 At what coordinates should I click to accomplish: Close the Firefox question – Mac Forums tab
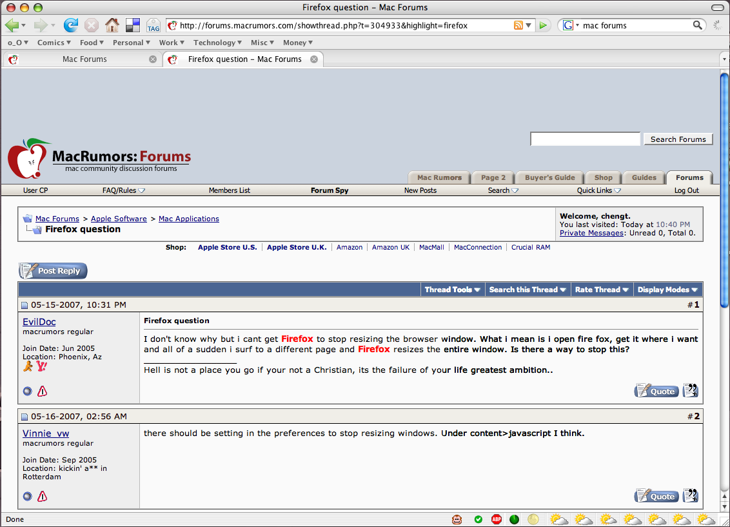pos(314,59)
